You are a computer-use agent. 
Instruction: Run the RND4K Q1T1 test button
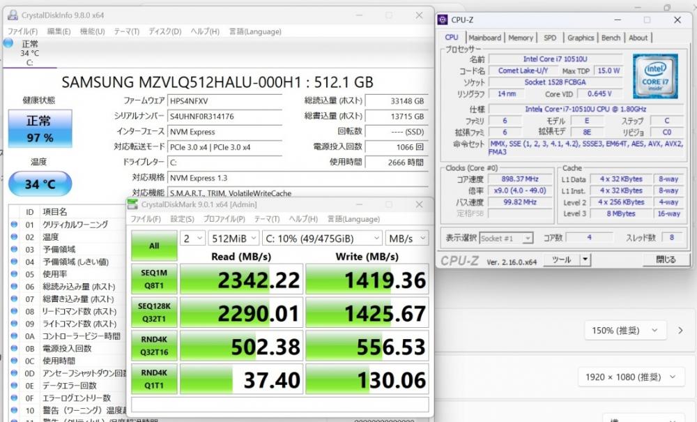click(x=154, y=379)
